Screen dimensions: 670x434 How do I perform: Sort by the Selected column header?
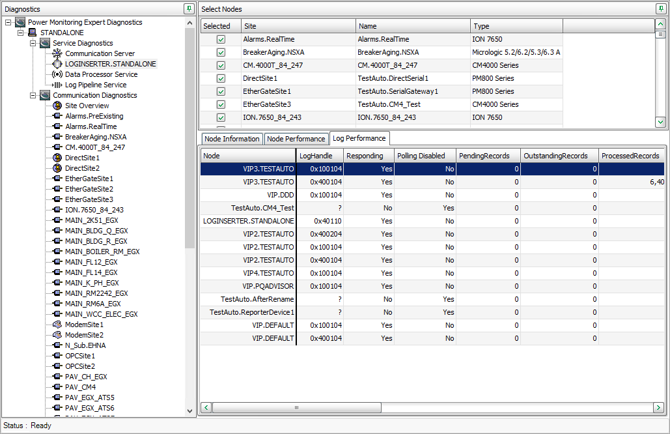click(221, 26)
